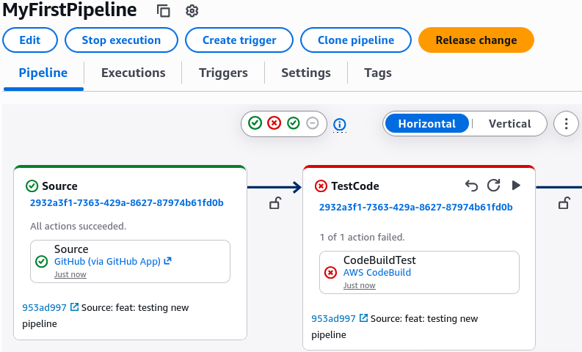Click the MyFirstPipeline heading
Viewport: 582px width, 352px height.
(x=70, y=10)
